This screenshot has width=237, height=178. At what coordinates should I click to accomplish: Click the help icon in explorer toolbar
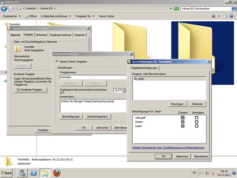(232, 16)
